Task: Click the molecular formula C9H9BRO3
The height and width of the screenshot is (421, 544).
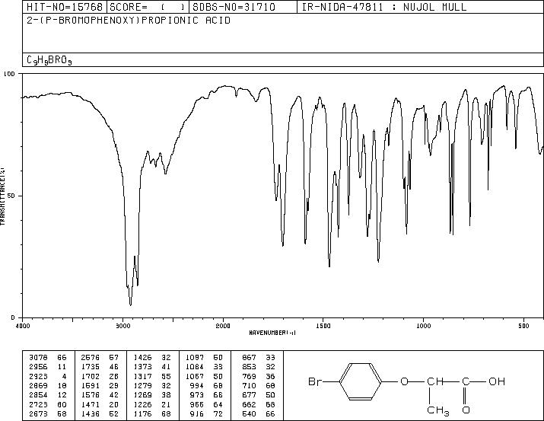Action: (49, 60)
